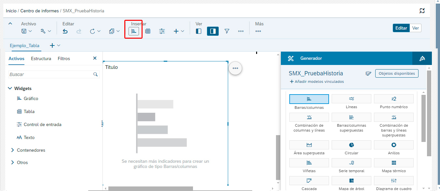Select the Control de entrada widget

[x=39, y=124]
